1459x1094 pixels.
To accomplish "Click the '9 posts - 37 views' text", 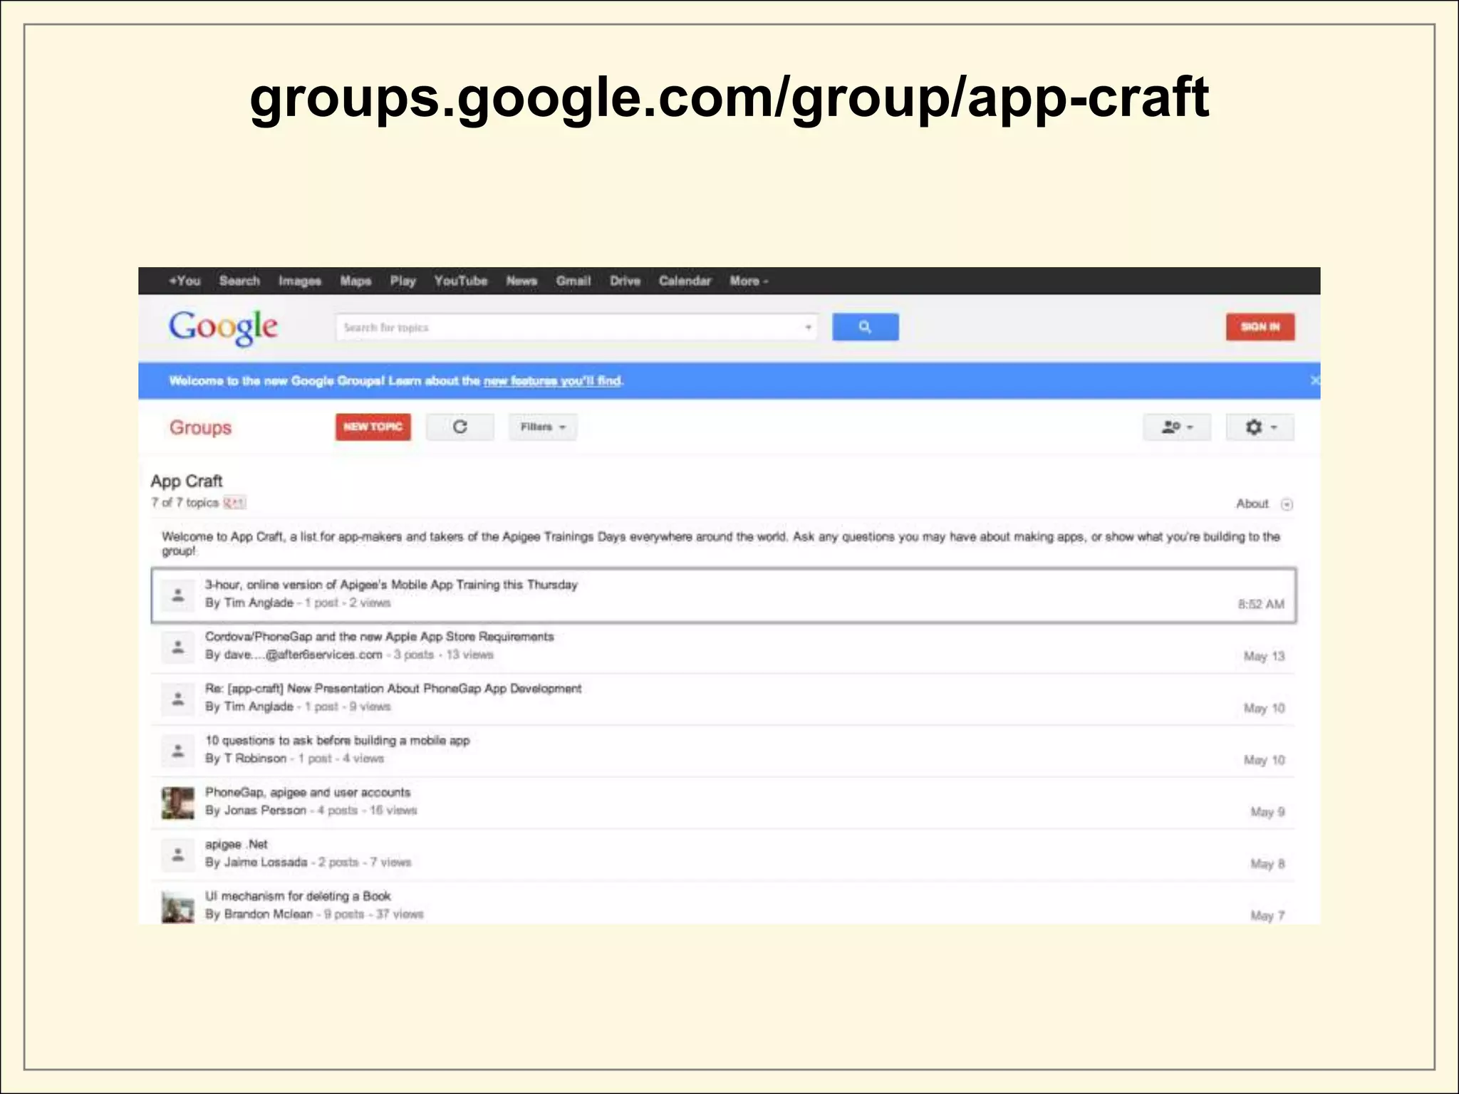I will click(374, 915).
